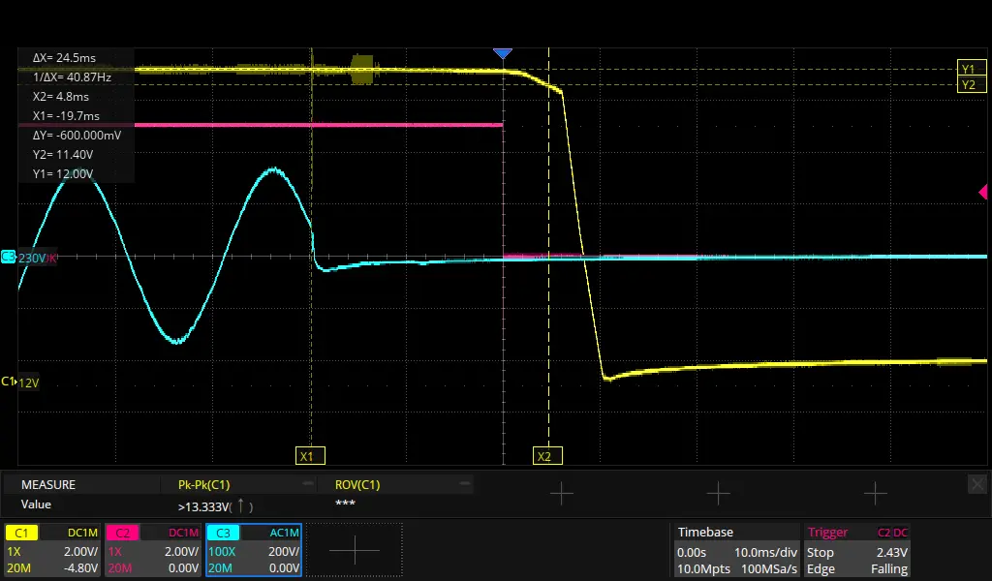Add measurement in second empty plus slot
992x581 pixels.
tap(718, 494)
